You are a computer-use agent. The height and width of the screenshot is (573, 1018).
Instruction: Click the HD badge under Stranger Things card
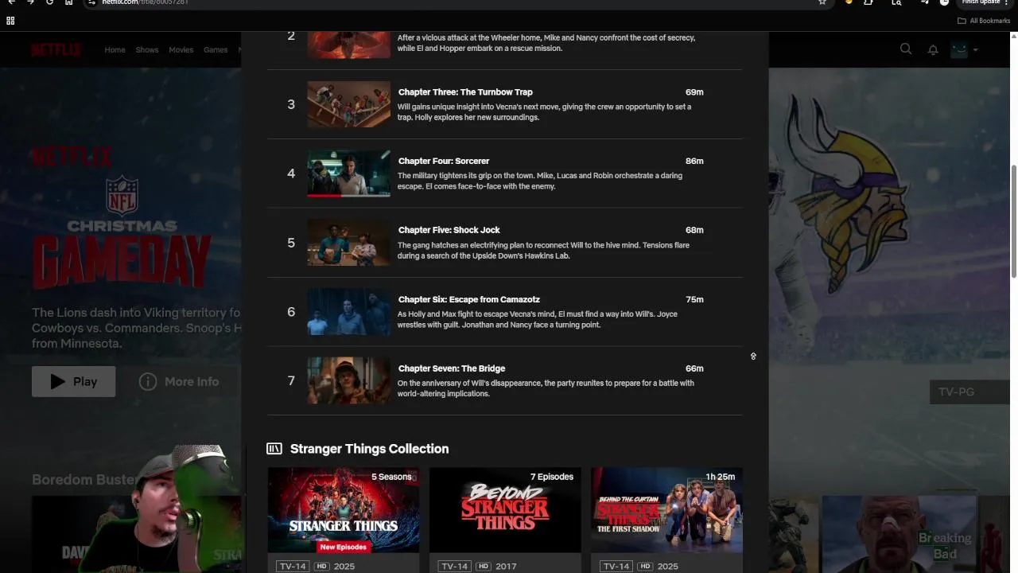click(x=321, y=566)
